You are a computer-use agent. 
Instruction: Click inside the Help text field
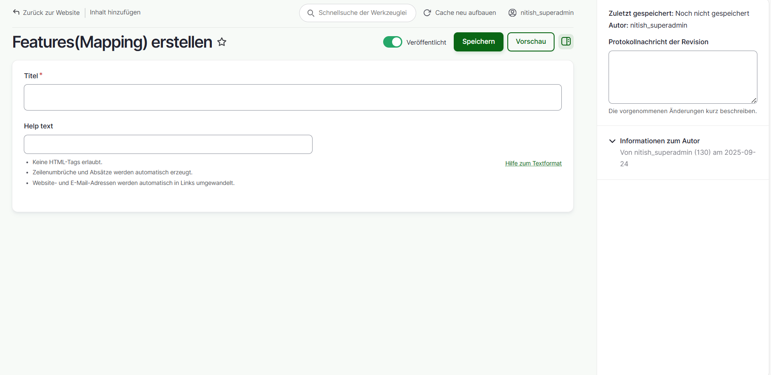168,145
